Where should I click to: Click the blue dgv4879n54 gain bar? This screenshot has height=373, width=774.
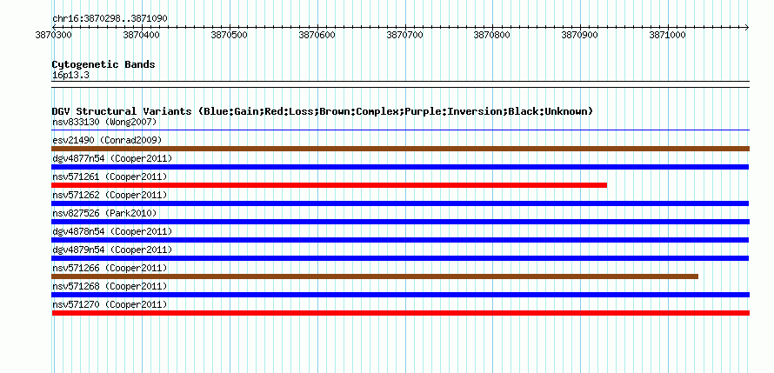coord(400,258)
